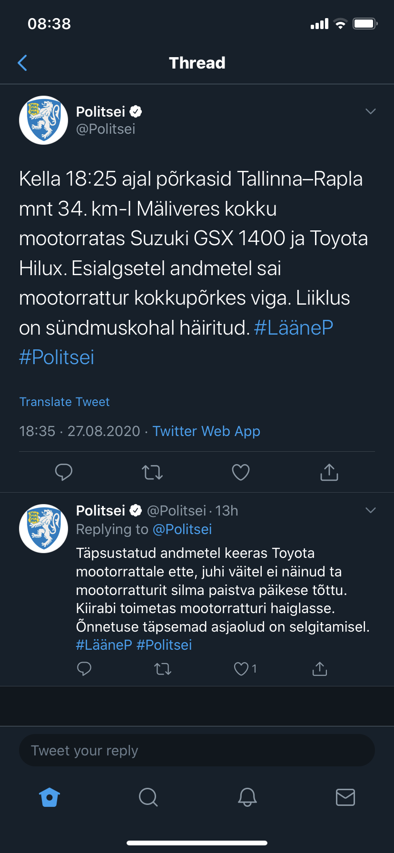
Task: Open main tweet options chevron
Action: click(x=370, y=111)
